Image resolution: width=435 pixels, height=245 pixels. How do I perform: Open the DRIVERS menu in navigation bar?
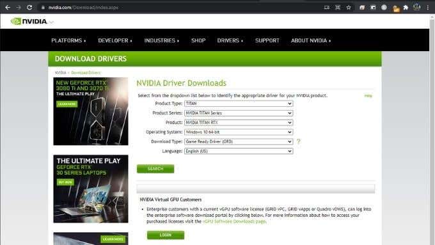230,40
